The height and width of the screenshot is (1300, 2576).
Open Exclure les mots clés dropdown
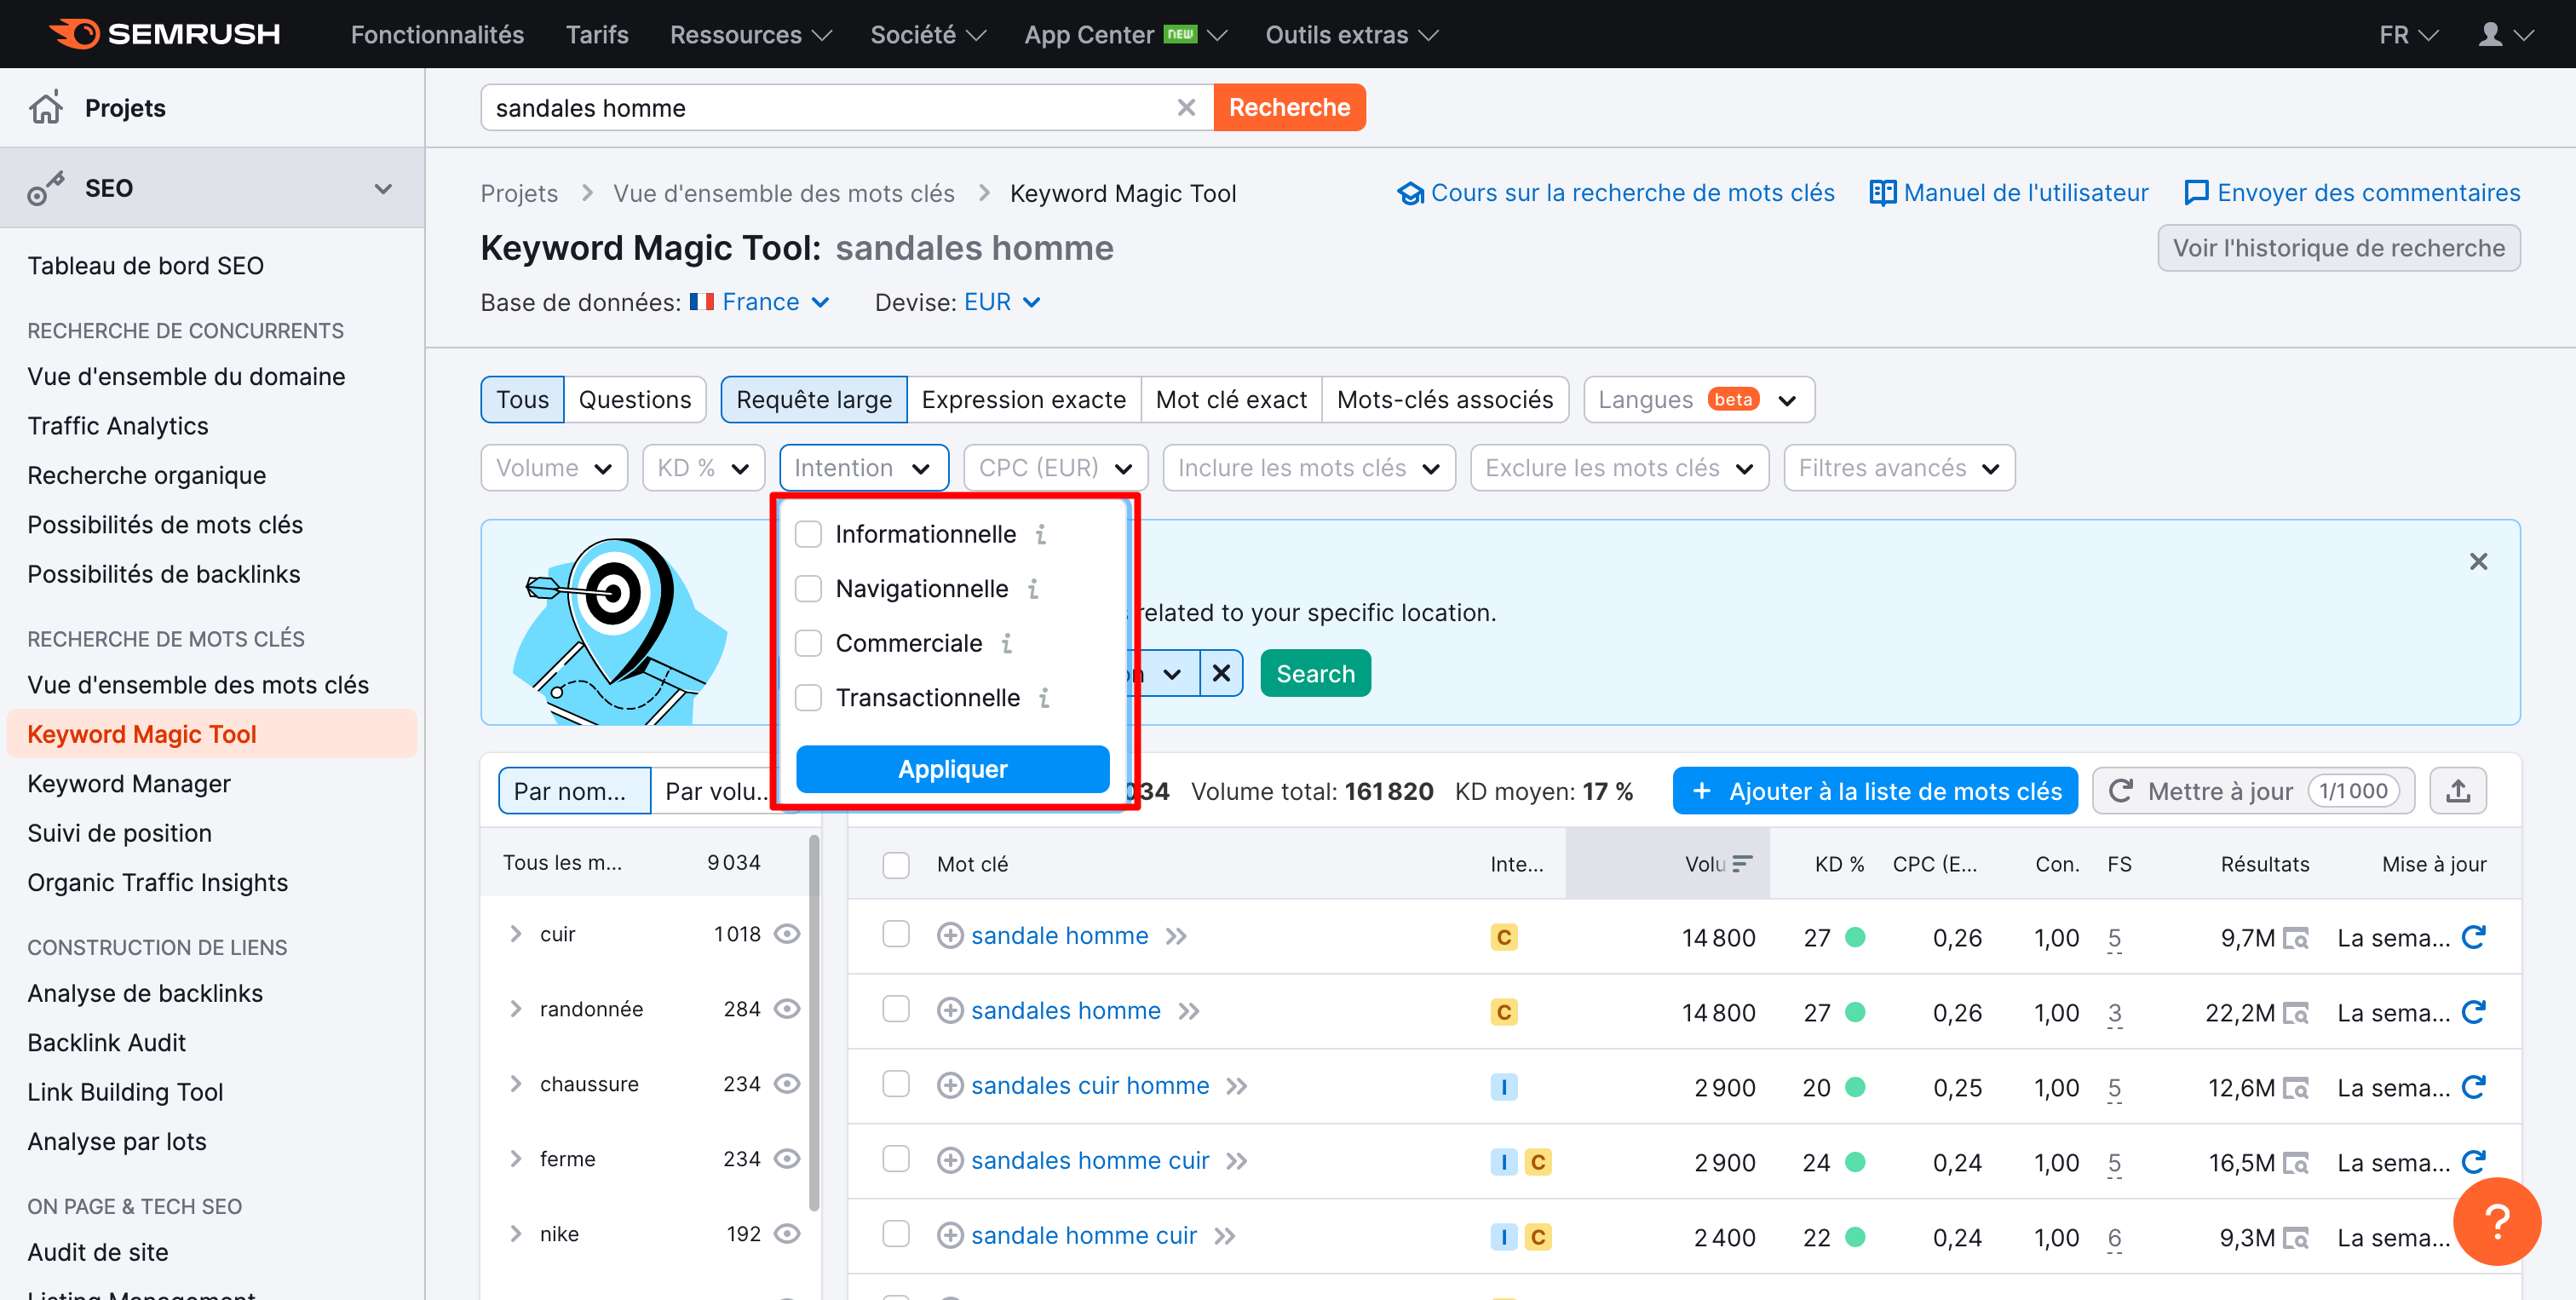(x=1619, y=468)
